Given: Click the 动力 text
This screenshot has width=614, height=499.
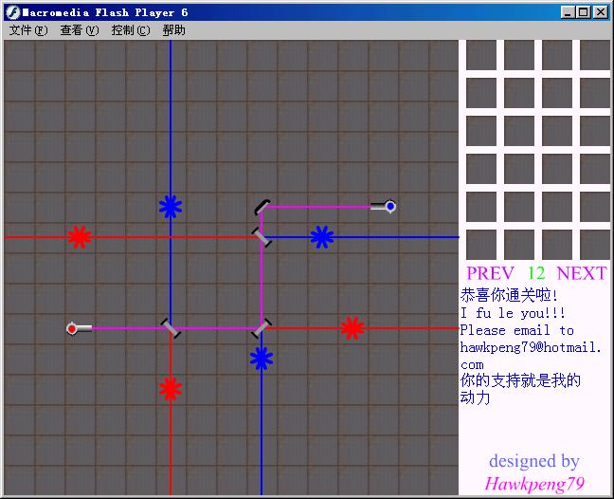Looking at the screenshot, I should pos(475,397).
